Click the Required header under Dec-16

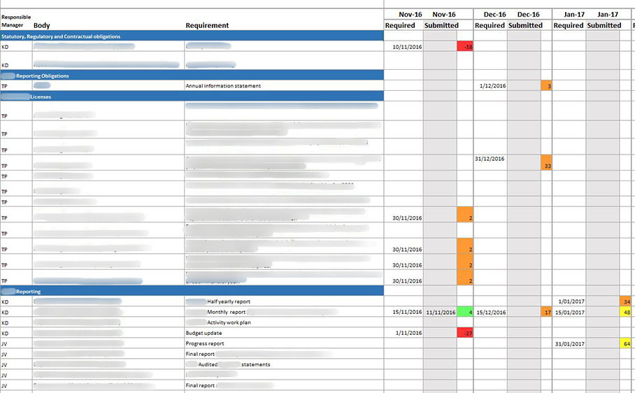(x=490, y=25)
